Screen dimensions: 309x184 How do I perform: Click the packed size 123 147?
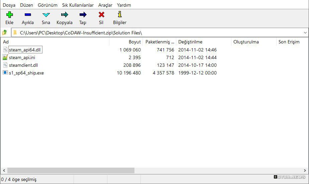click(x=166, y=65)
